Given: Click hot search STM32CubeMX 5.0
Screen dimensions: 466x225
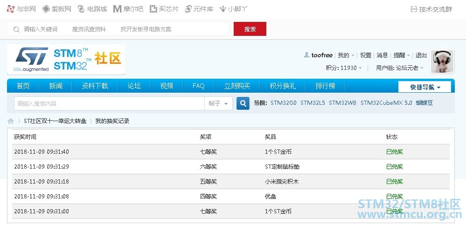Looking at the screenshot, I should [386, 103].
